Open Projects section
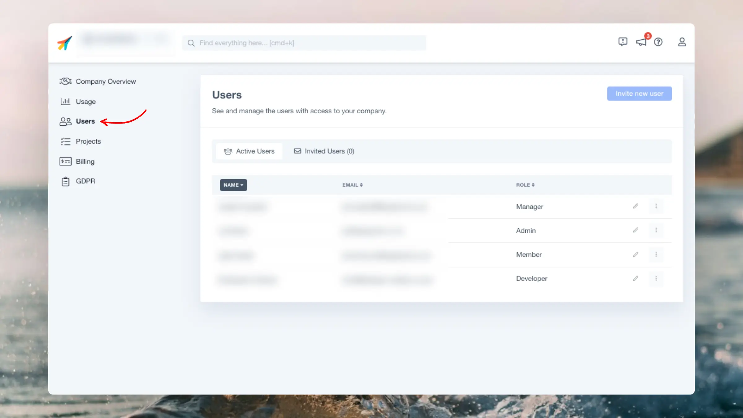This screenshot has width=743, height=418. pyautogui.click(x=88, y=142)
